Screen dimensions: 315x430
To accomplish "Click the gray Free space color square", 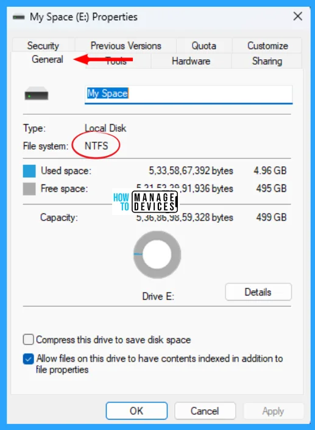I will pos(29,189).
